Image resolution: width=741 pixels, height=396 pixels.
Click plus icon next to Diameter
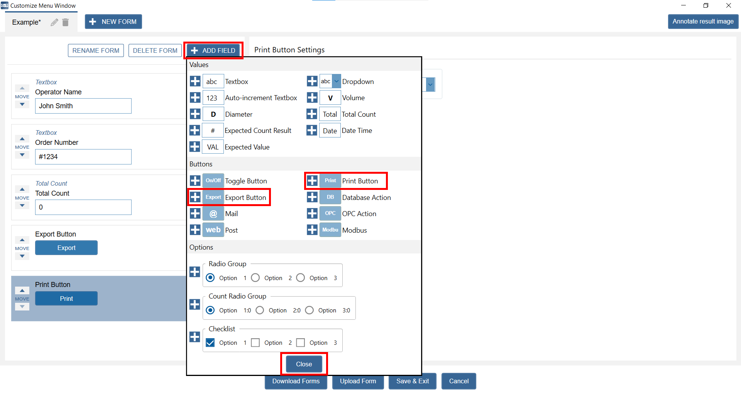195,114
